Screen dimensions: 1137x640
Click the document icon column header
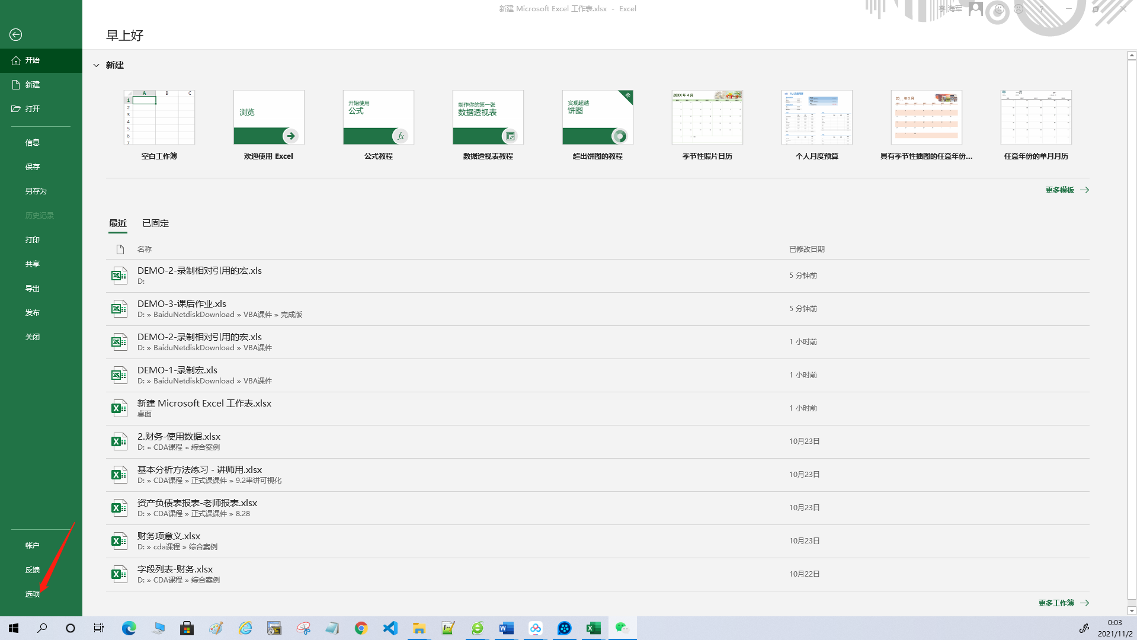[x=120, y=249]
